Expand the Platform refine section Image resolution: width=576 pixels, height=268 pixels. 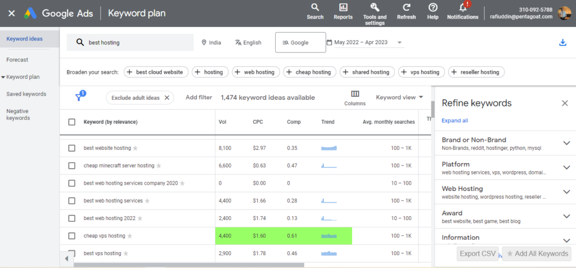pyautogui.click(x=566, y=168)
